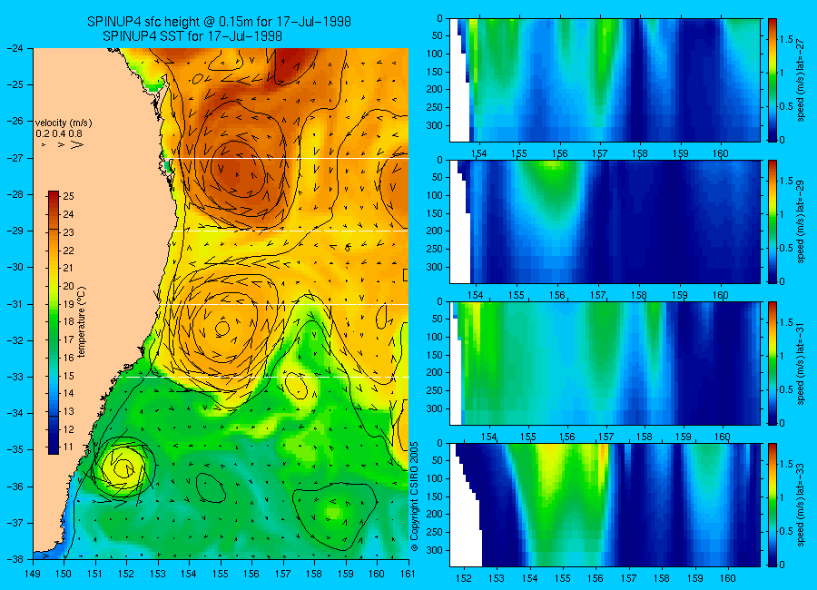Click the subtitle "SPINUP4 SST for 17-Jul-1998"
This screenshot has height=590, width=817.
coord(192,36)
